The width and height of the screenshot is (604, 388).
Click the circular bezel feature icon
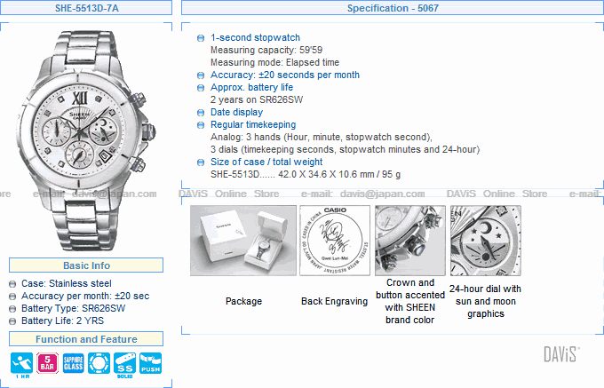(99, 364)
